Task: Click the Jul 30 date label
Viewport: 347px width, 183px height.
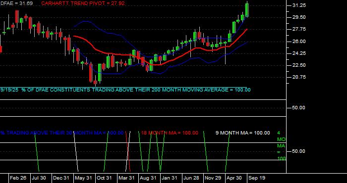Action: click(39, 178)
